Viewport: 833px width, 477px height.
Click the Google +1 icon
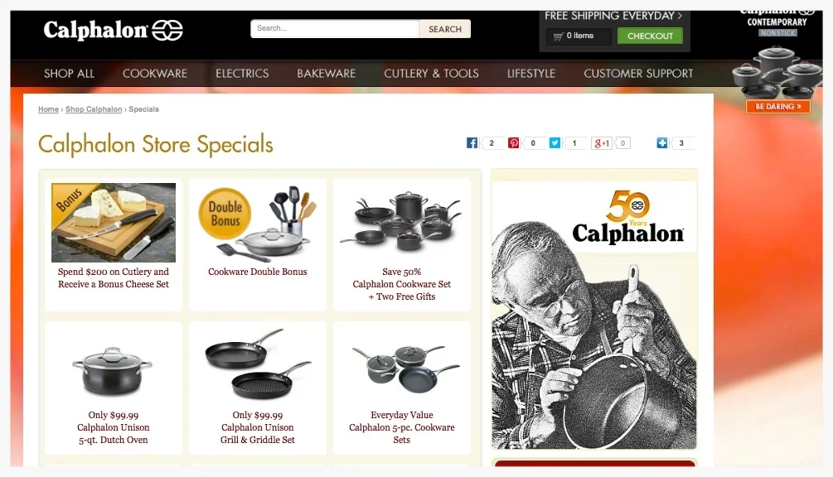[602, 142]
